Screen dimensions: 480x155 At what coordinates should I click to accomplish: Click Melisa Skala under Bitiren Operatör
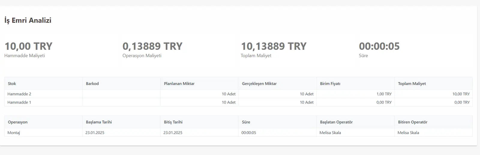408,133
